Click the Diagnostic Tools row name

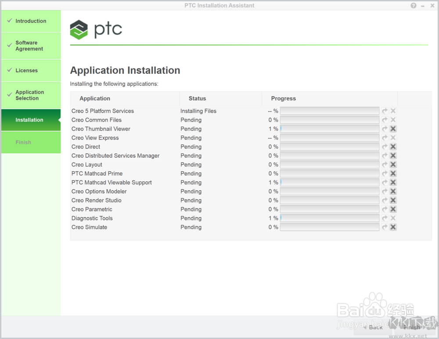[92, 218]
